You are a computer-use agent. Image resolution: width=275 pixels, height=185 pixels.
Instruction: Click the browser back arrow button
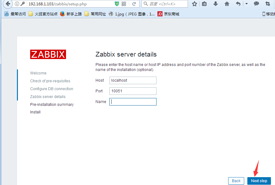8,4
